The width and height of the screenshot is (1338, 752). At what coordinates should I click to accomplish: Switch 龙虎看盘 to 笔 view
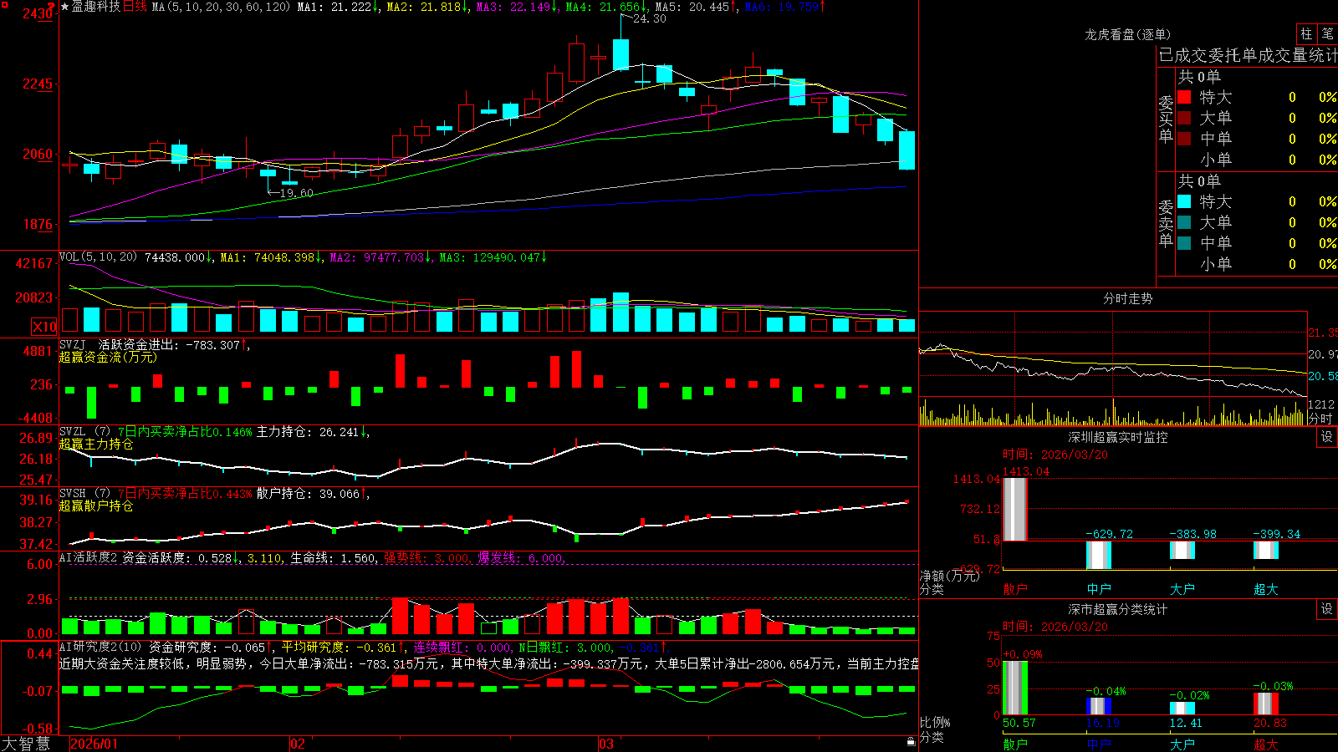[1328, 33]
